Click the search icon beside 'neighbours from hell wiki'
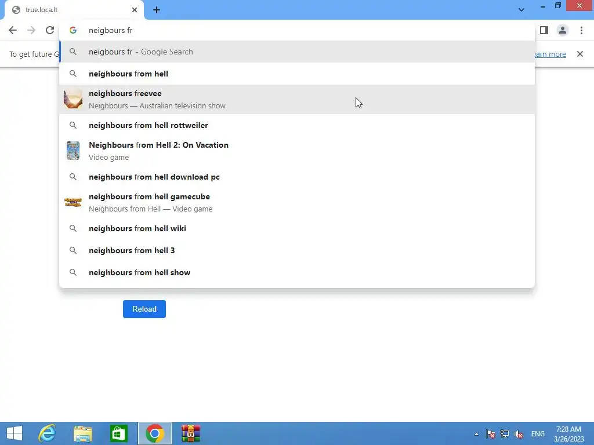This screenshot has height=445, width=594. 73,228
